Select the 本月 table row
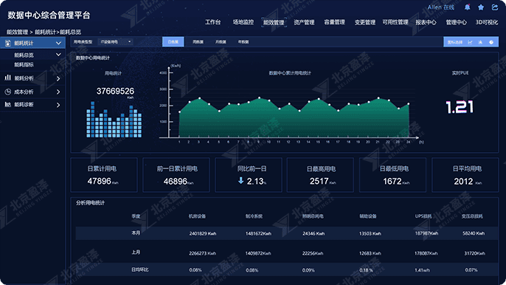The height and width of the screenshot is (285, 506). pos(286,233)
